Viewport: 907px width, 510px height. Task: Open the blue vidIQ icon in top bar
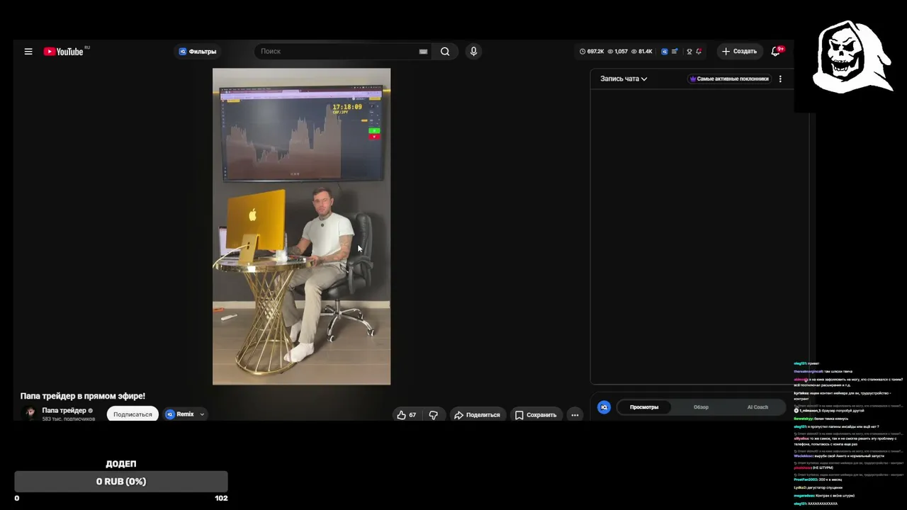(x=664, y=52)
